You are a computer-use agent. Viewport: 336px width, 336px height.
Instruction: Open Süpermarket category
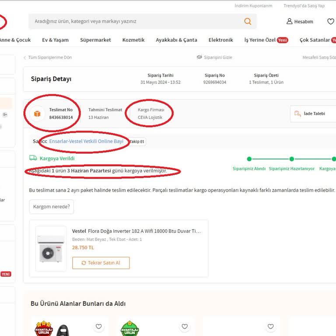95,40
